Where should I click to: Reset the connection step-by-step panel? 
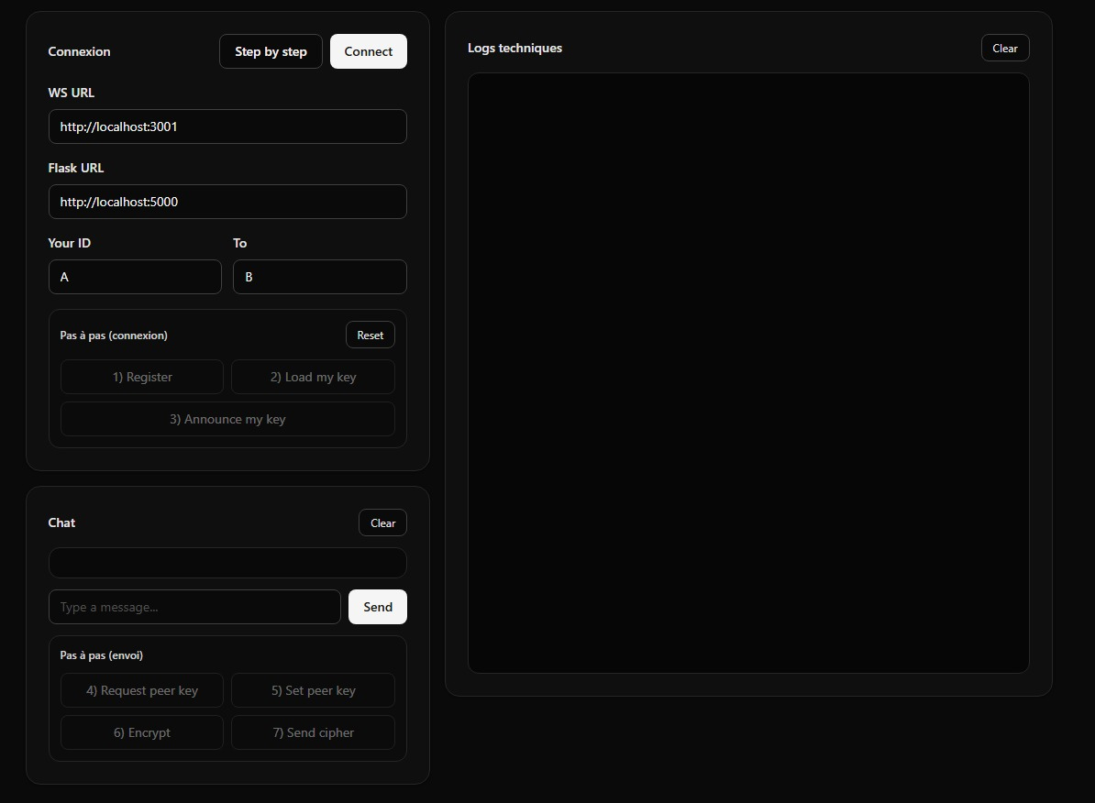tap(370, 335)
